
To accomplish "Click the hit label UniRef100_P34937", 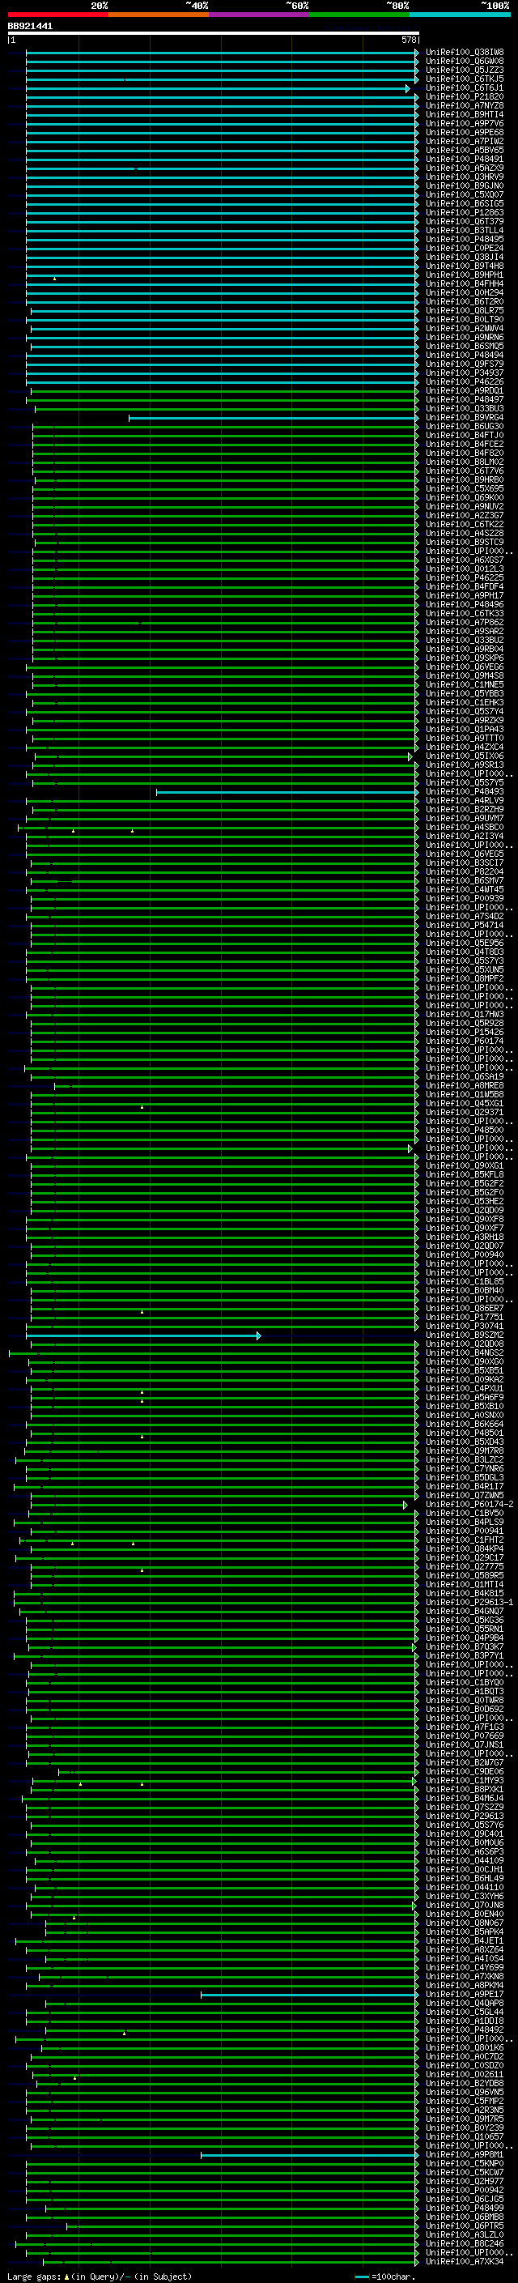I will click(465, 373).
